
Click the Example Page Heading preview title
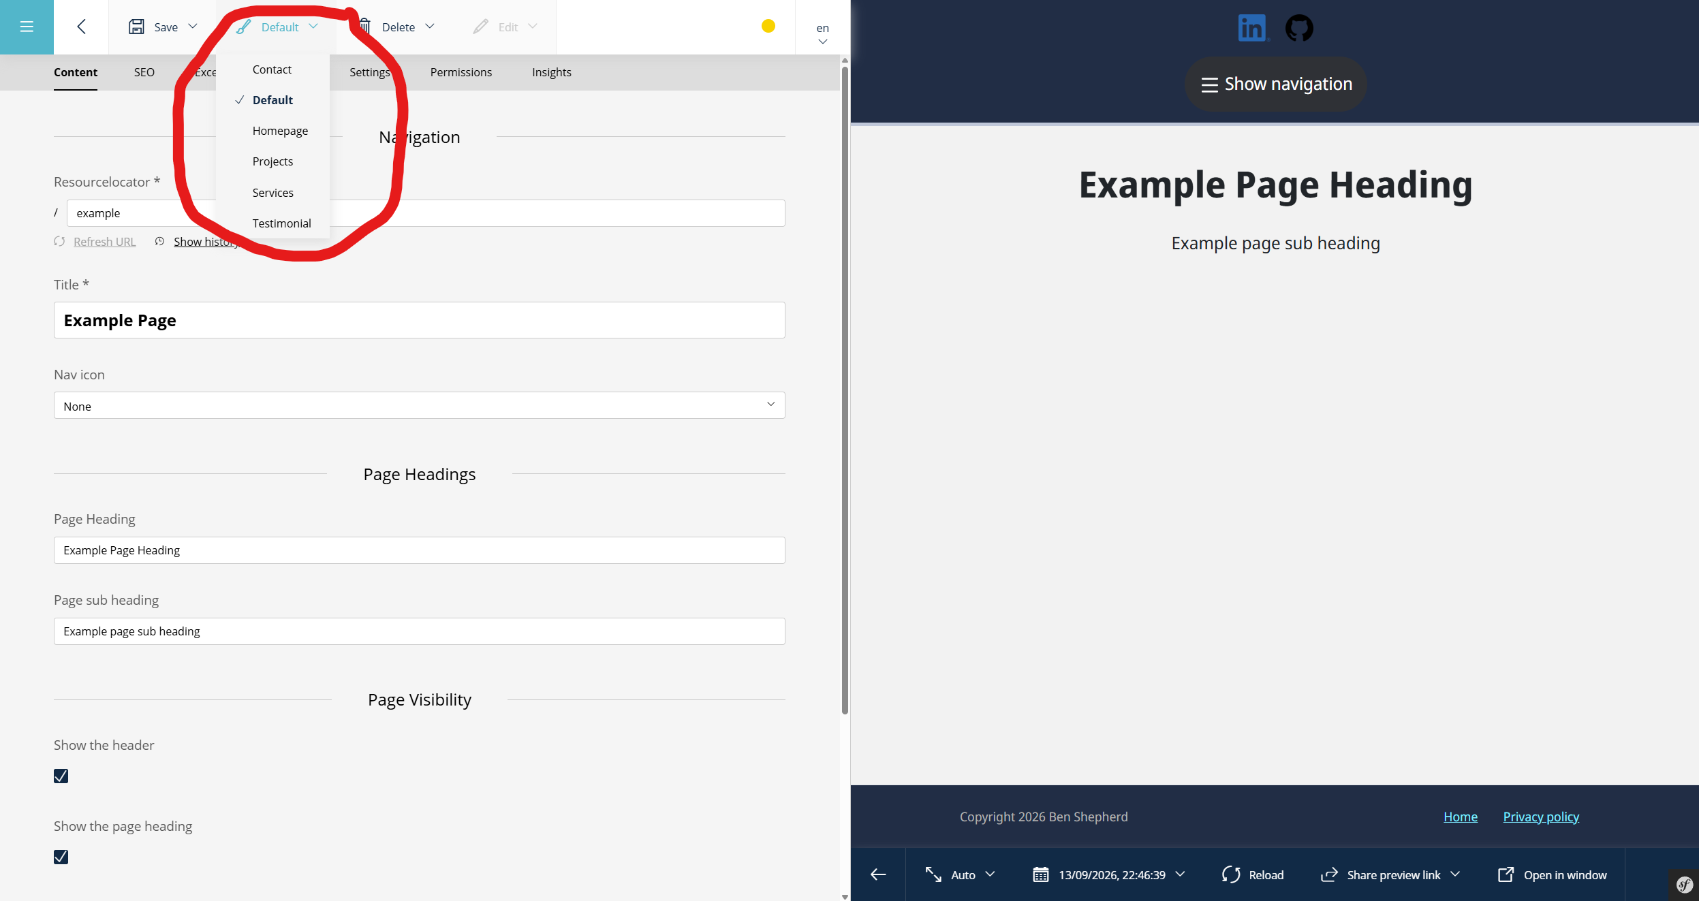[1275, 185]
